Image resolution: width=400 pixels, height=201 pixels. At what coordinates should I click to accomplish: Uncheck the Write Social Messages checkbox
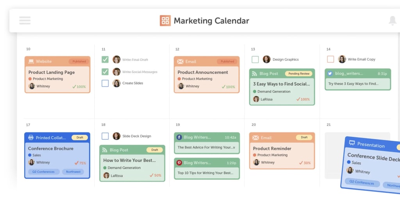tap(105, 72)
